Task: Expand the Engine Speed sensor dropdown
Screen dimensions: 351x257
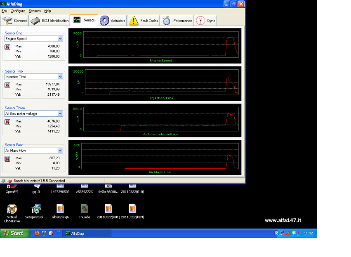Action: [x=60, y=39]
